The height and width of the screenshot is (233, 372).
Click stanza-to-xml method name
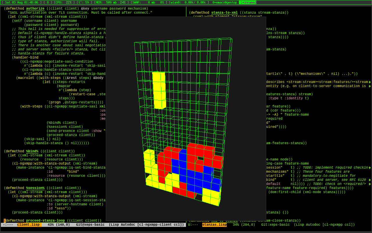(x=224, y=13)
